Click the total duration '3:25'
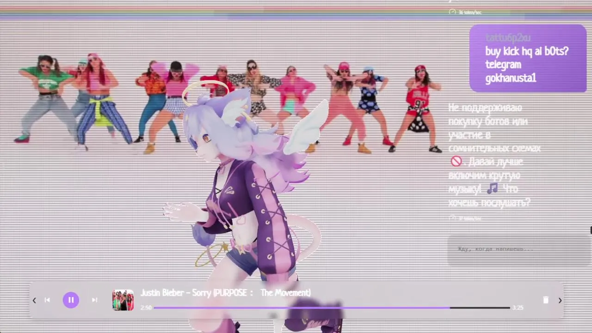This screenshot has width=592, height=333. coord(518,308)
